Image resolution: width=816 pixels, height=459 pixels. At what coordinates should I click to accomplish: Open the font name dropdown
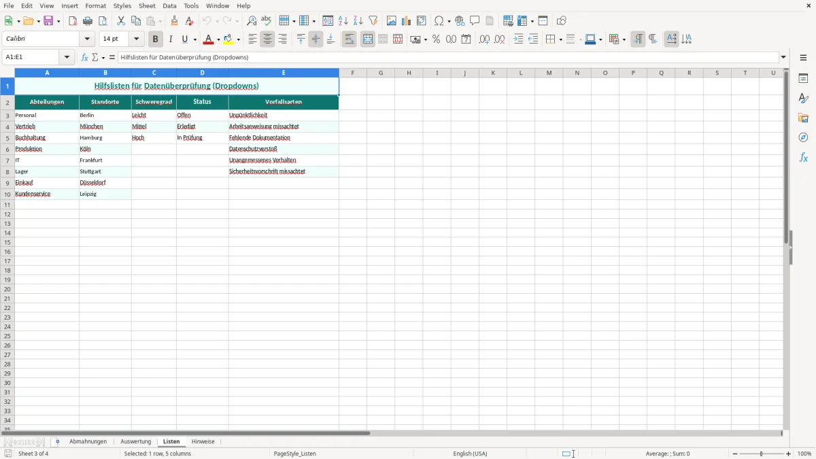pyautogui.click(x=86, y=39)
